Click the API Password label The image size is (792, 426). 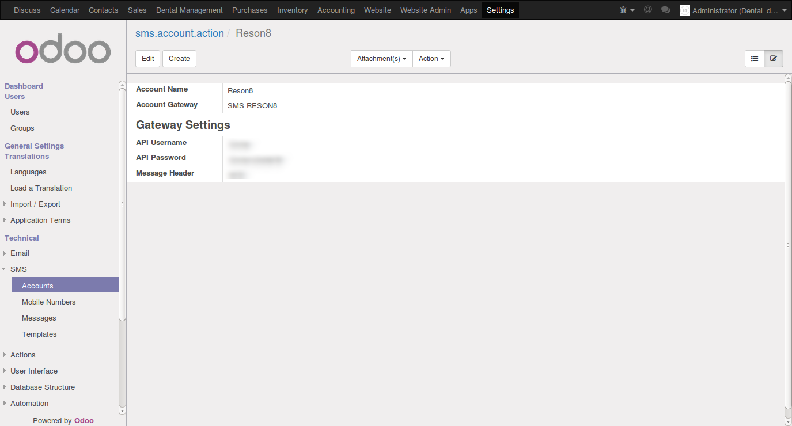click(161, 158)
